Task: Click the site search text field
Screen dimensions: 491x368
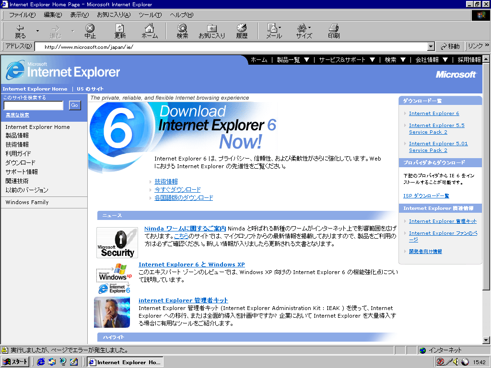Action: 34,105
